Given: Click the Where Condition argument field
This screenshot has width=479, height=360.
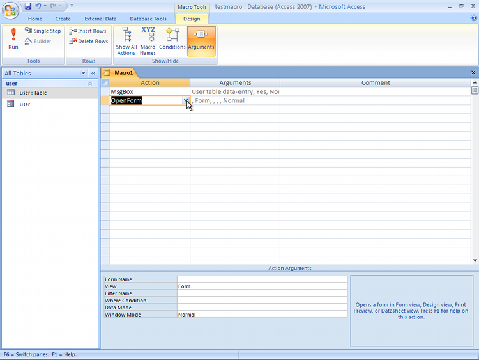Looking at the screenshot, I should pyautogui.click(x=262, y=301).
